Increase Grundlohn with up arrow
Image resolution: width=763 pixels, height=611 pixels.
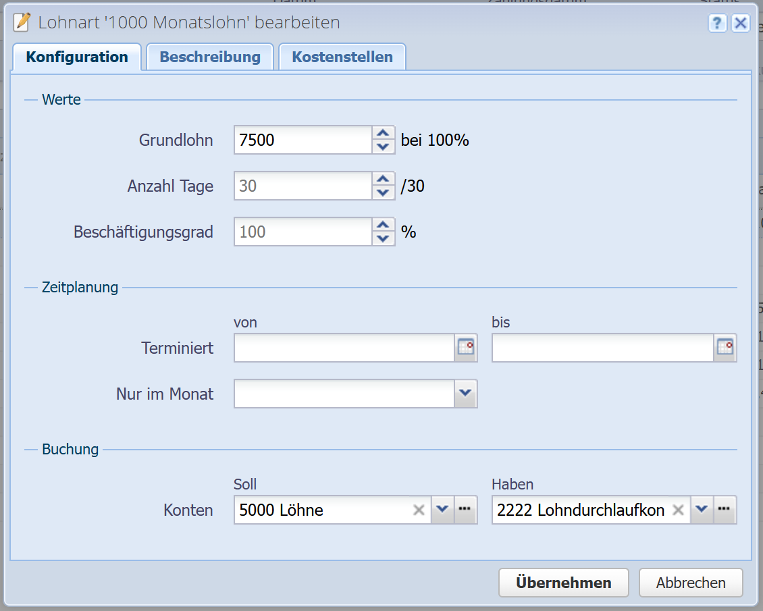[383, 134]
